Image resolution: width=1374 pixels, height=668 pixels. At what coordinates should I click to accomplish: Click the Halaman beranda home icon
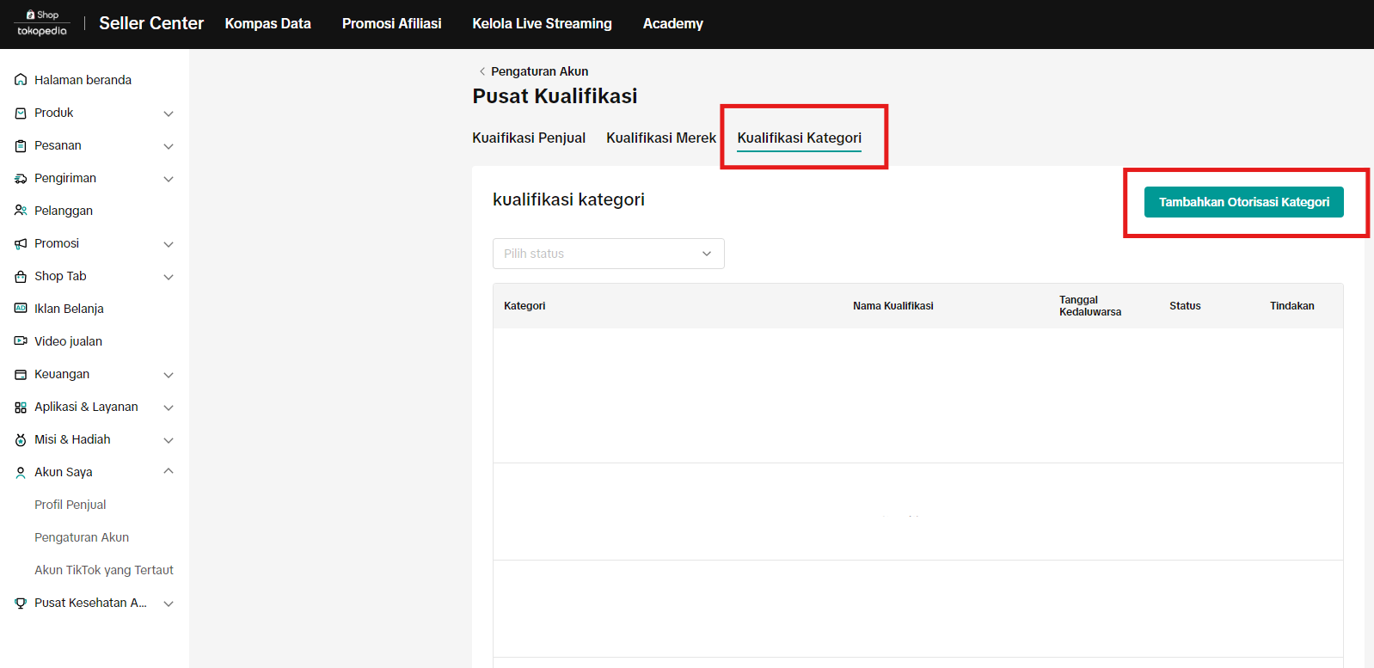click(21, 80)
